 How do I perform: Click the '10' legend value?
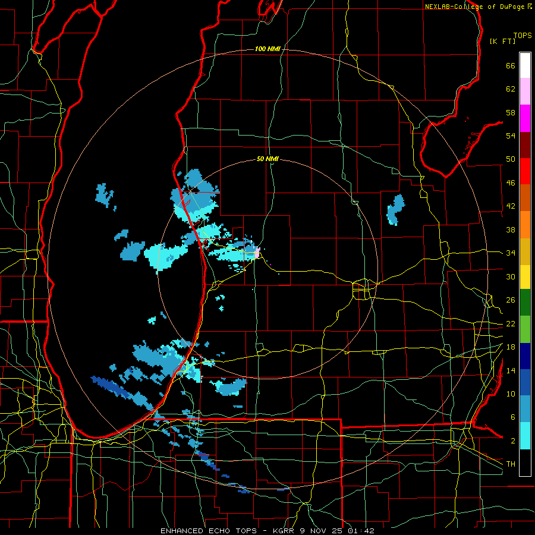tap(511, 394)
